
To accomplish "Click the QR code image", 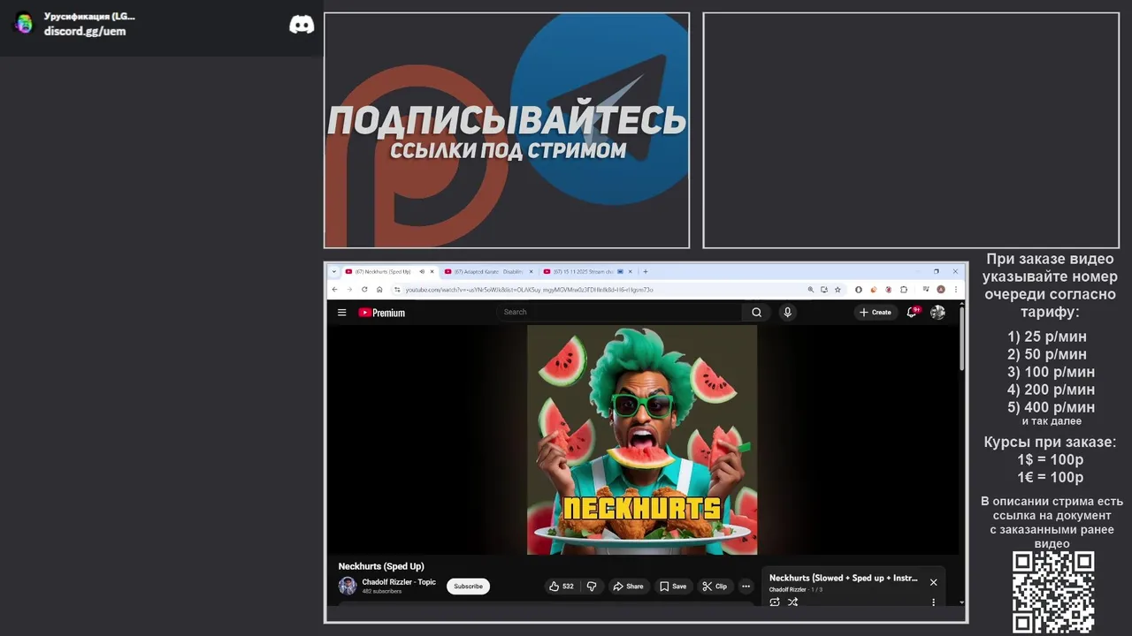I will point(1053,593).
